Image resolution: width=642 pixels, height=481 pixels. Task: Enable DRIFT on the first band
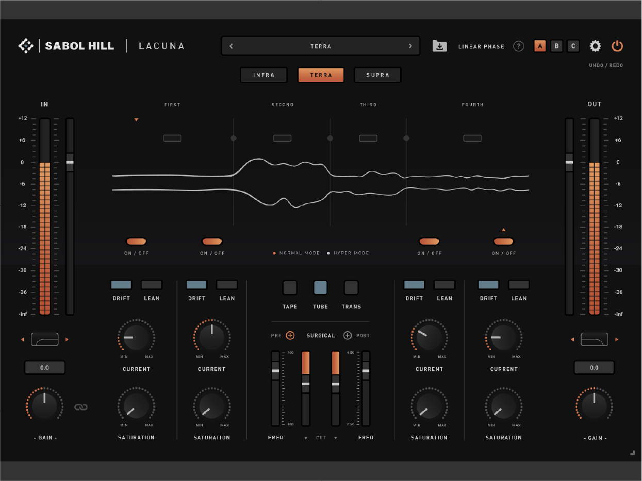pyautogui.click(x=121, y=285)
